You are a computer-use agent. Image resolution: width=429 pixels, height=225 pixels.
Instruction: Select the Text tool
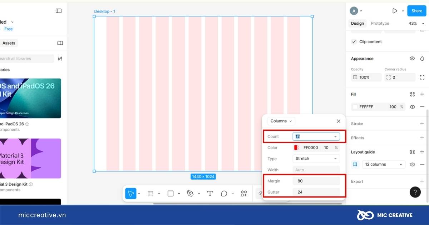coord(210,194)
